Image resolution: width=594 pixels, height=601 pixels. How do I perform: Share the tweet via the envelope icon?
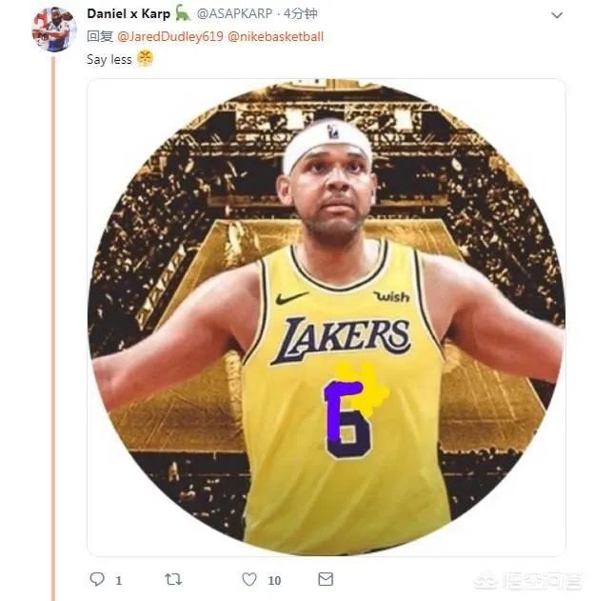tap(326, 579)
